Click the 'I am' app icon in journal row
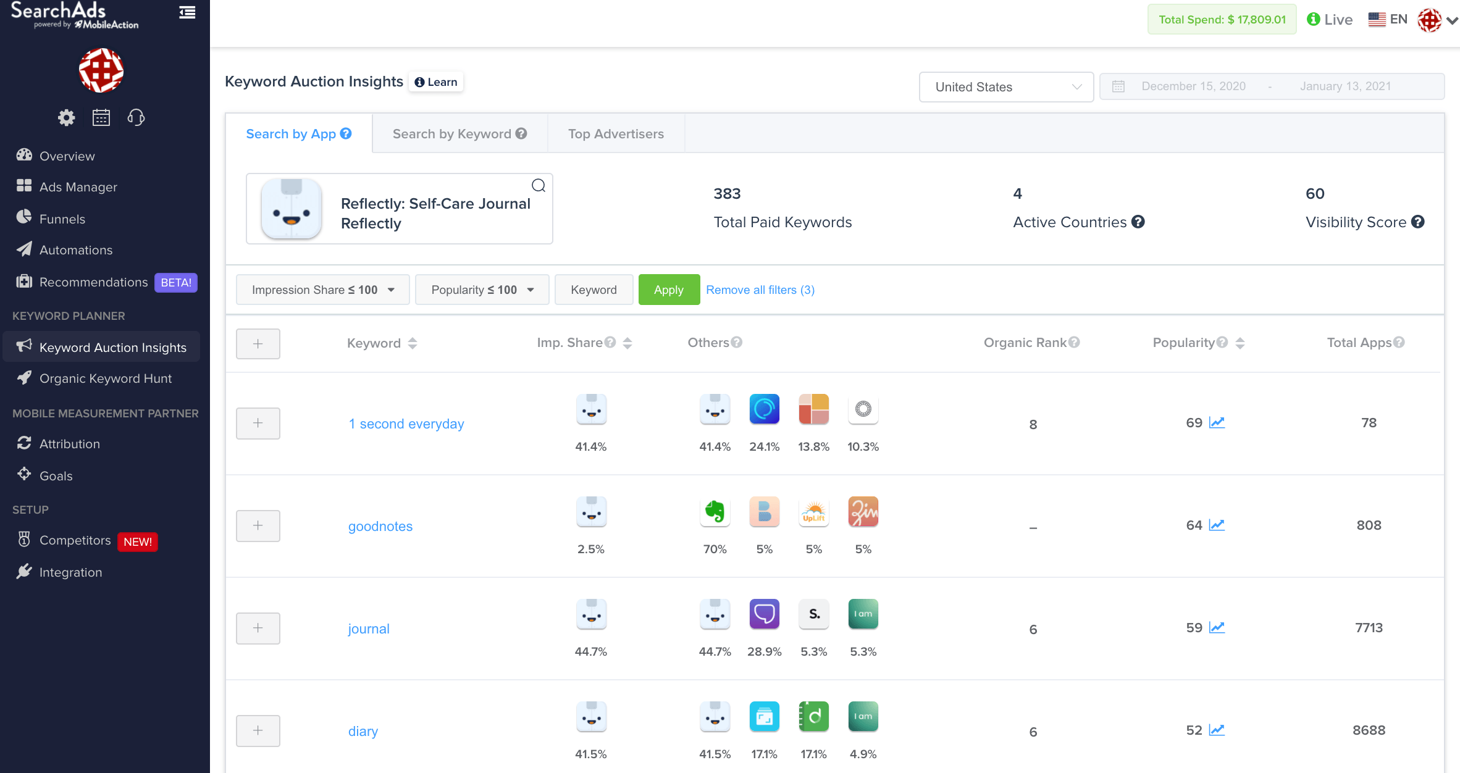This screenshot has width=1460, height=773. pos(863,614)
